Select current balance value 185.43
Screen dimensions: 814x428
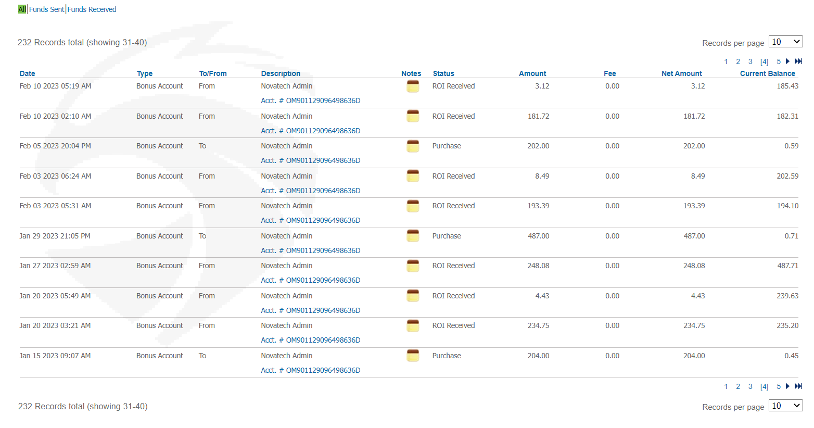click(787, 86)
